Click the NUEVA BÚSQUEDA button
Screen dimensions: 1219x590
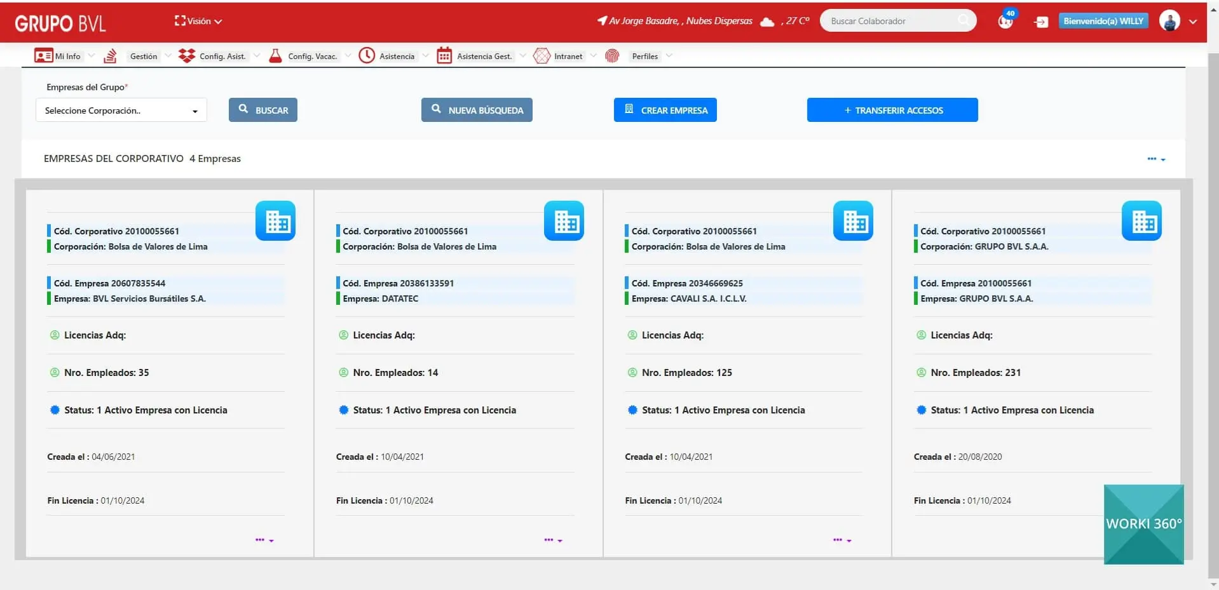click(477, 110)
